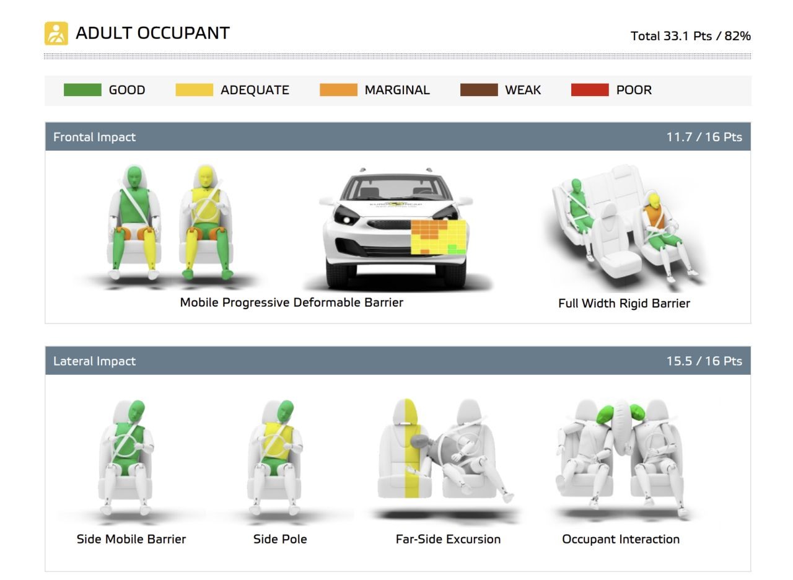
Task: Click the 15.5 / 16 Pts lateral score
Action: coord(704,361)
